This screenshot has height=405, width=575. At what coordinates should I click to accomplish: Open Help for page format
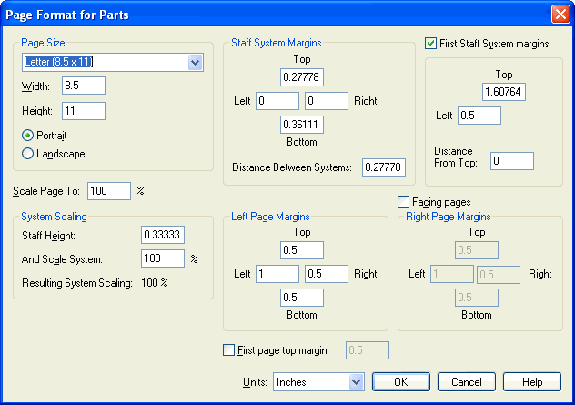click(532, 382)
